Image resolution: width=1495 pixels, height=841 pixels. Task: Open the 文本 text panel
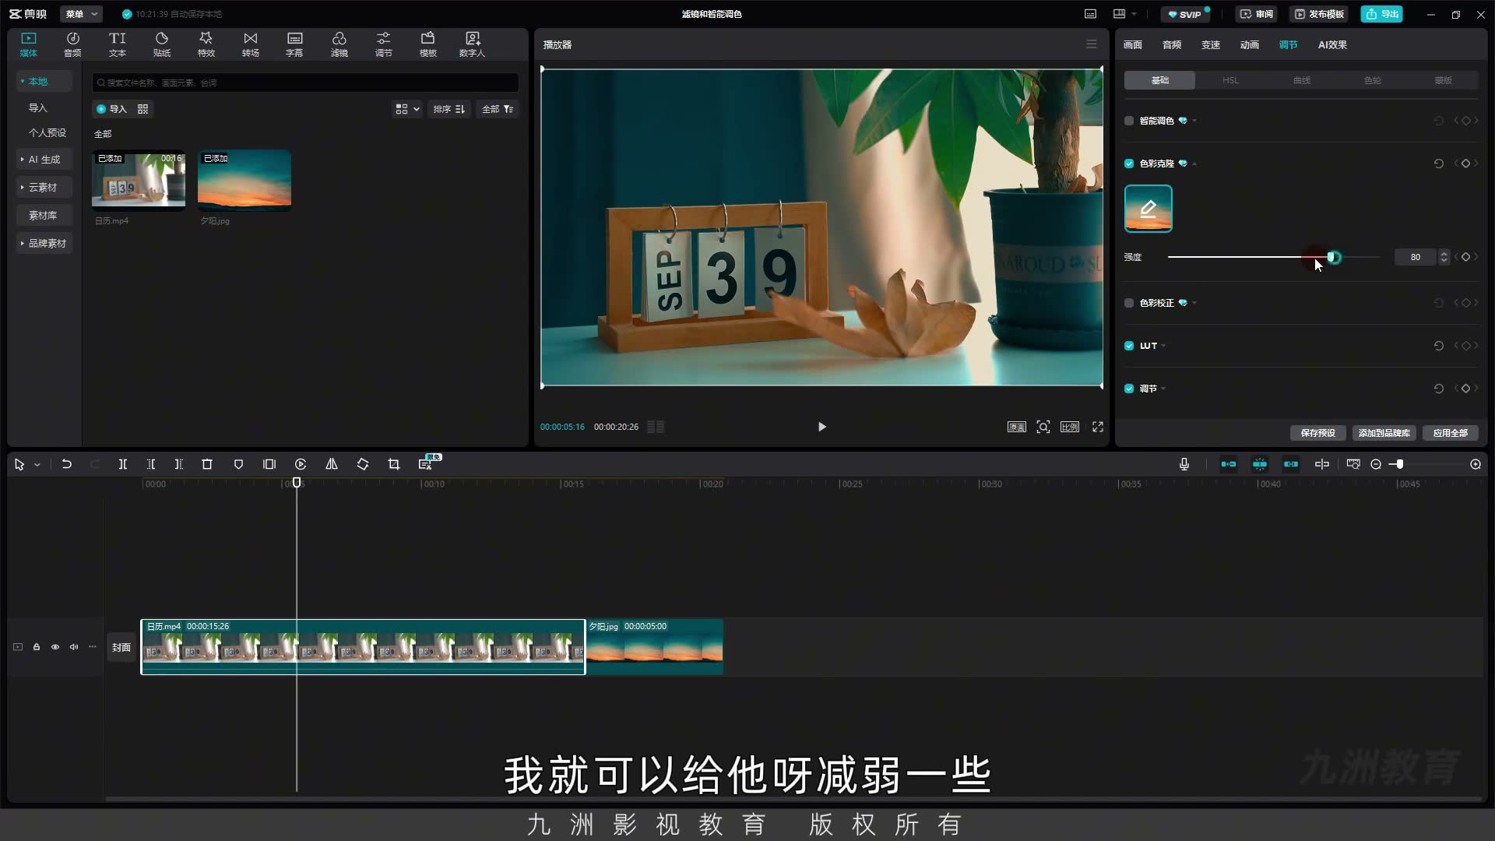tap(118, 44)
